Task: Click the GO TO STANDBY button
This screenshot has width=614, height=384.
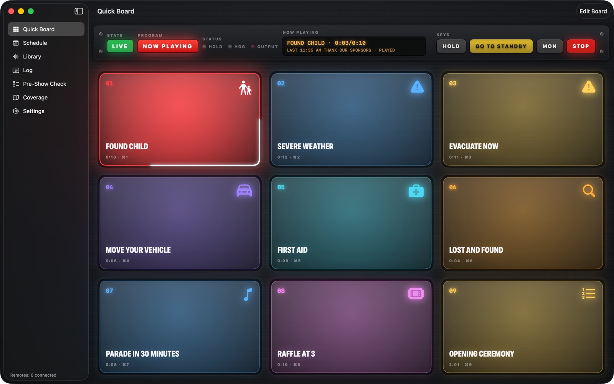Action: point(501,46)
